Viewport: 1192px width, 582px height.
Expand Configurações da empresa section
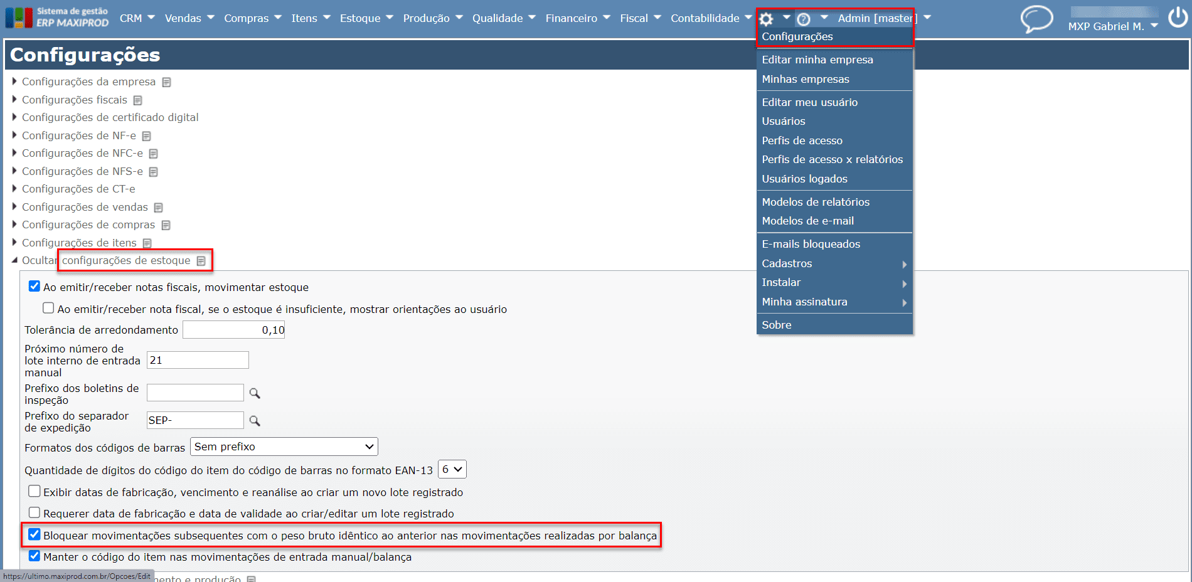pos(88,82)
